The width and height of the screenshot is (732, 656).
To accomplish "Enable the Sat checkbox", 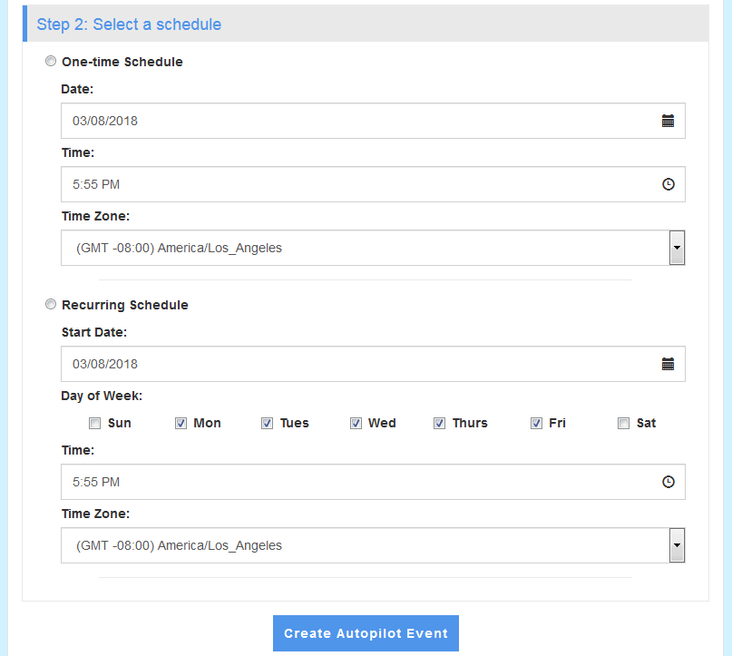I will point(623,423).
